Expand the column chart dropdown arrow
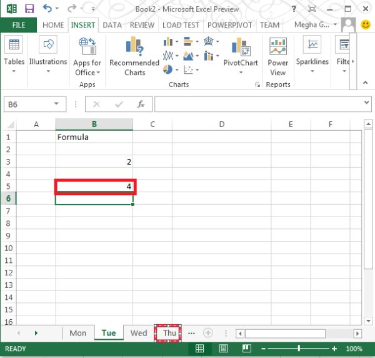 [177, 42]
